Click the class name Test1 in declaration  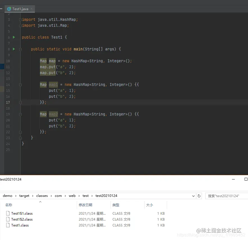(x=57, y=37)
